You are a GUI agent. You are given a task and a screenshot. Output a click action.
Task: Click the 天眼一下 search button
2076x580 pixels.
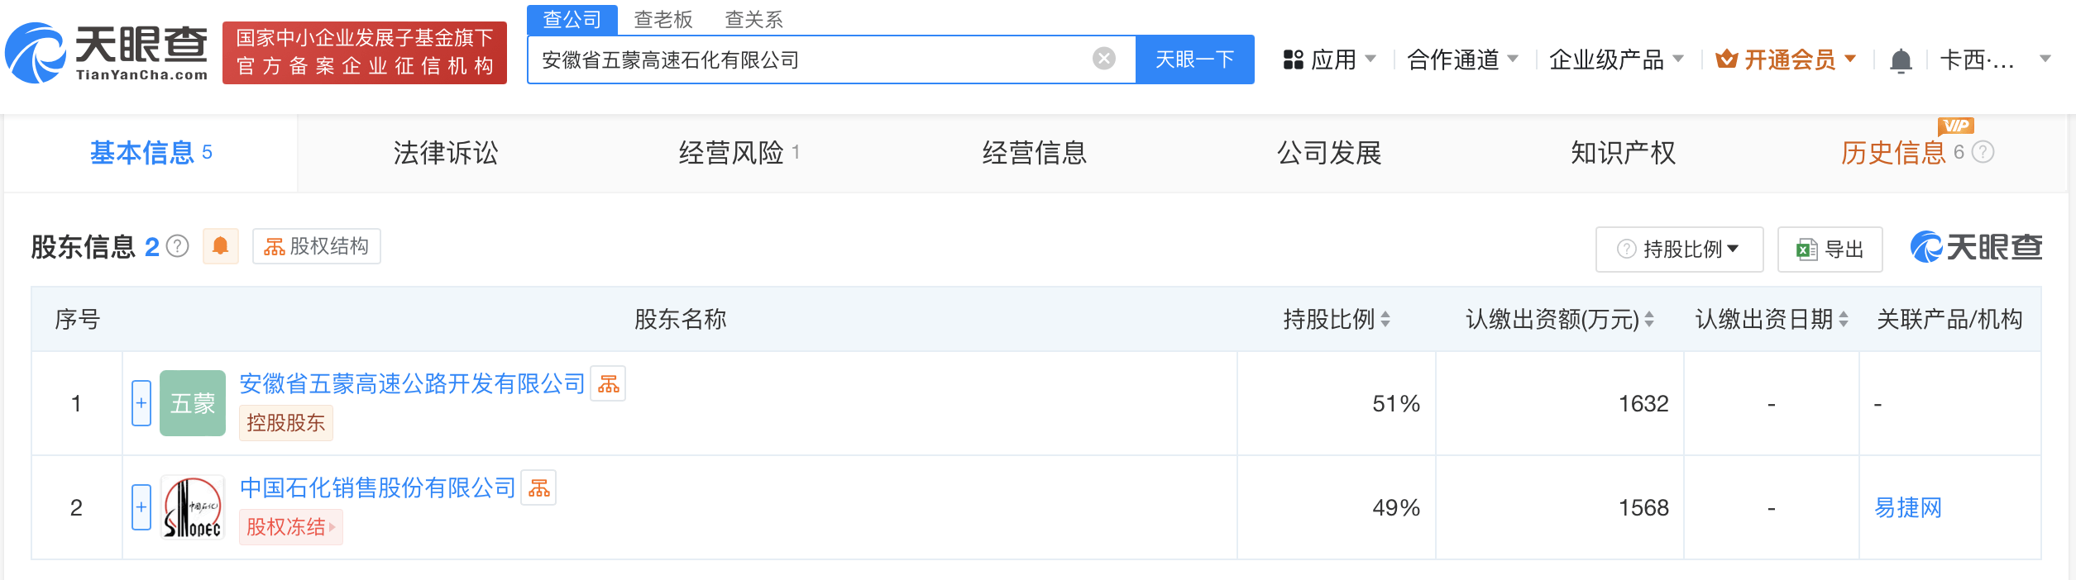1195,59
